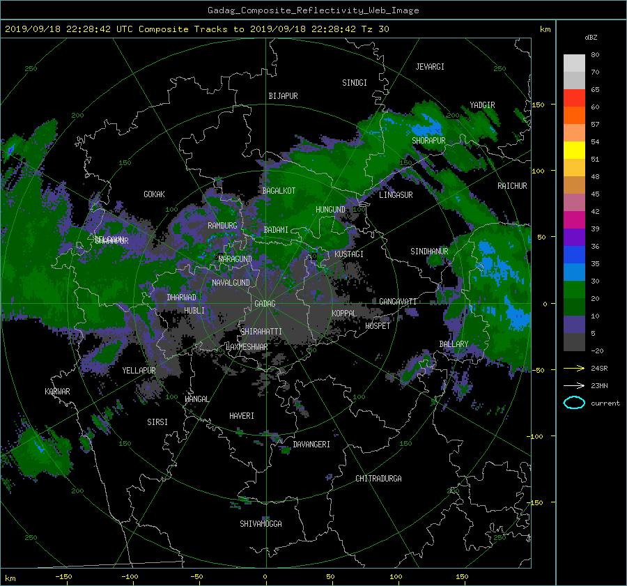Click the HUBLI city label
This screenshot has width=627, height=586.
194,311
